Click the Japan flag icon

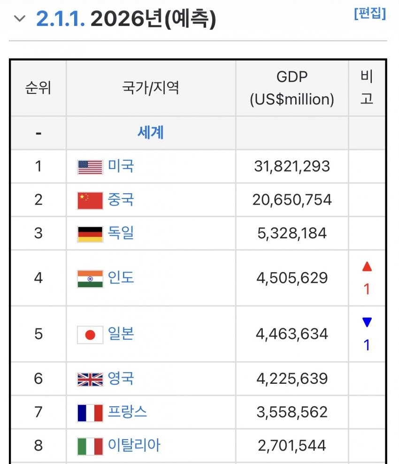[x=90, y=335]
